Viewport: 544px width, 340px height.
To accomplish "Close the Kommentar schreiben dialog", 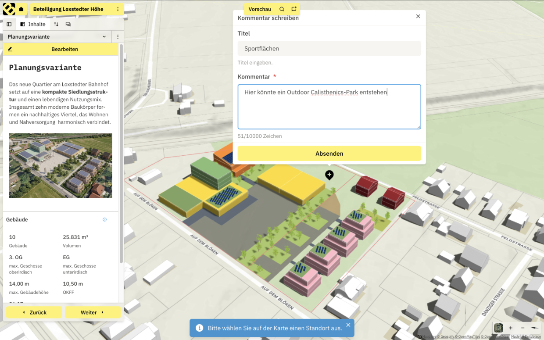I will coord(418,16).
